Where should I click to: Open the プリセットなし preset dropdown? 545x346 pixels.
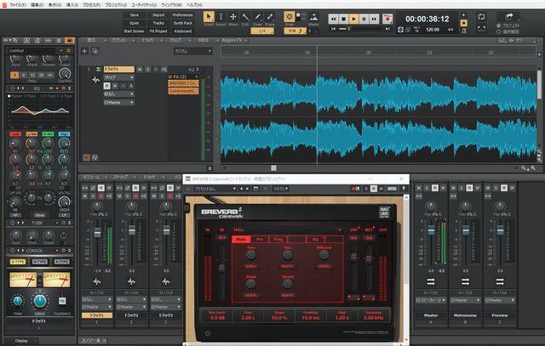215,189
